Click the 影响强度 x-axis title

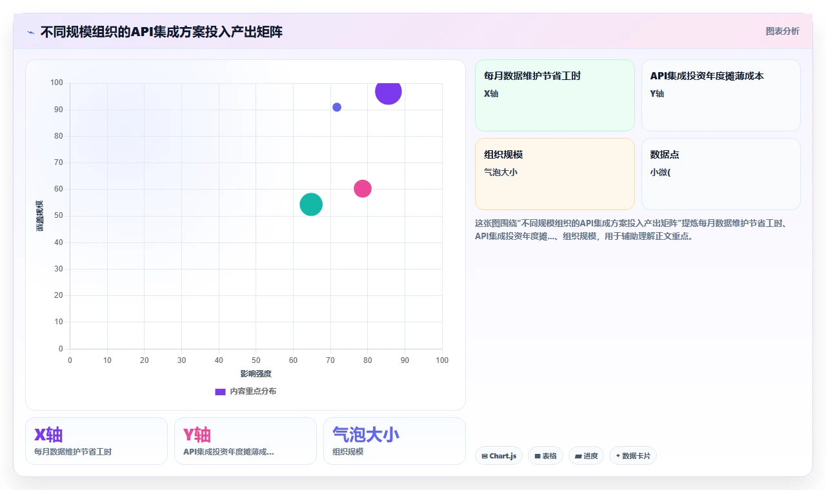[x=256, y=374]
